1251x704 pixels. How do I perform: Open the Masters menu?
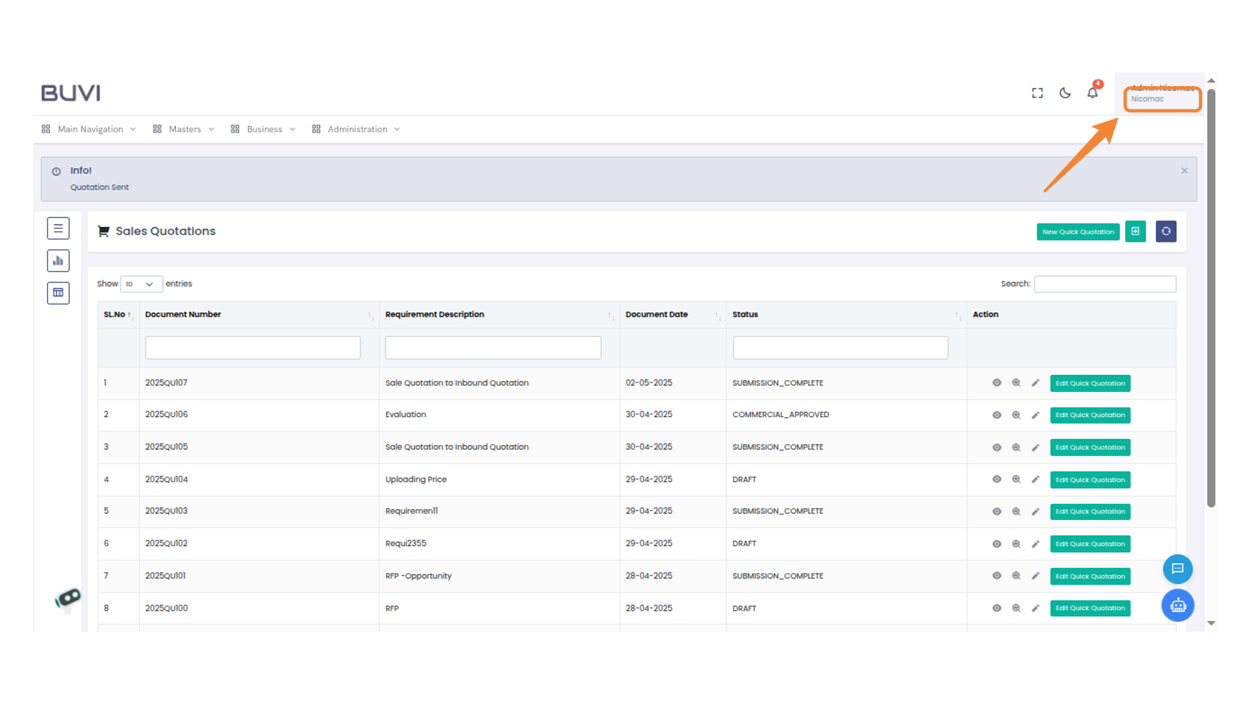184,129
